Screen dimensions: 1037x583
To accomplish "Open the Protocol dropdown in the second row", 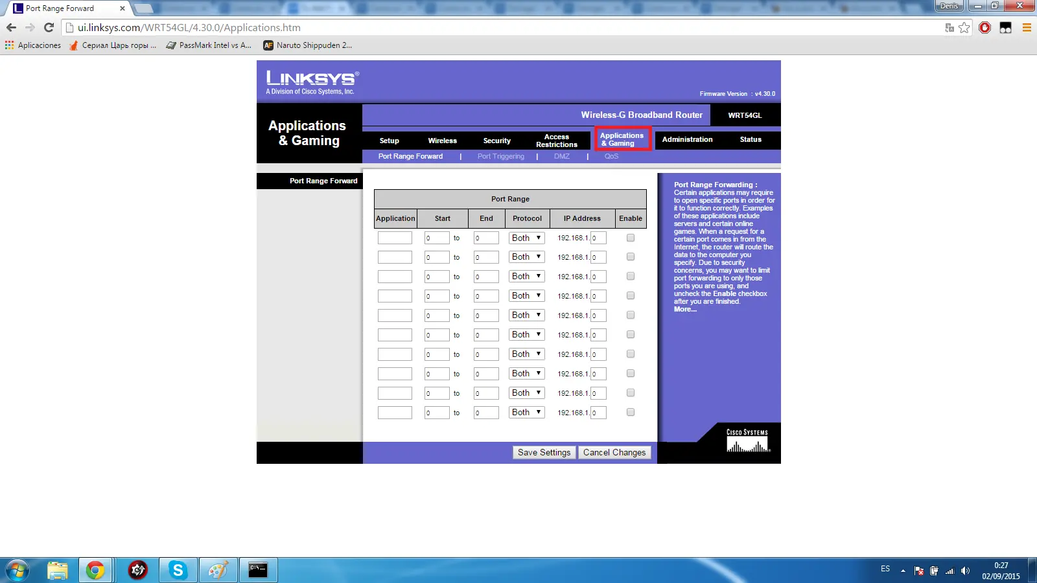I will click(527, 257).
